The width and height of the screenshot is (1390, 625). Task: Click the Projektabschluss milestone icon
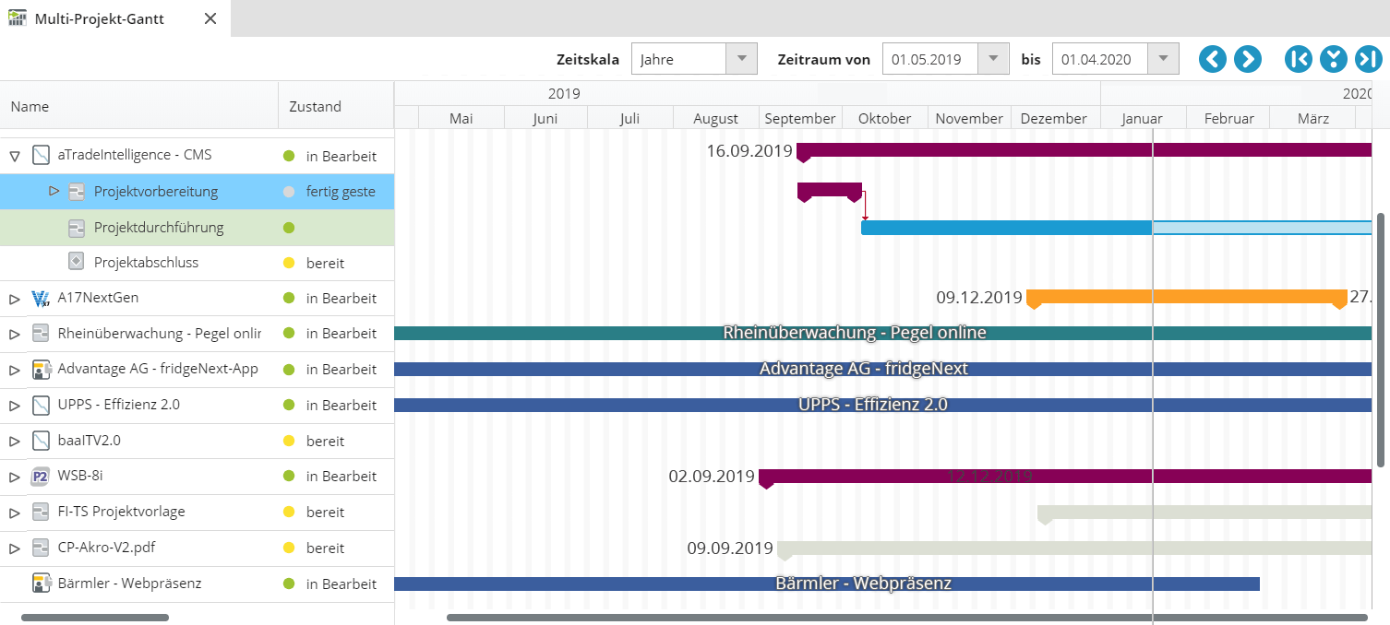click(77, 262)
